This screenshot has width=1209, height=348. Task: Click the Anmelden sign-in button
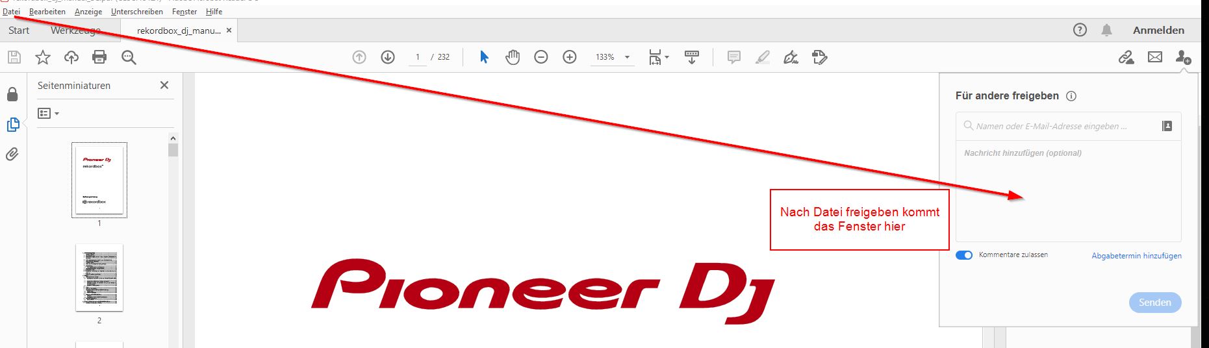coord(1158,31)
